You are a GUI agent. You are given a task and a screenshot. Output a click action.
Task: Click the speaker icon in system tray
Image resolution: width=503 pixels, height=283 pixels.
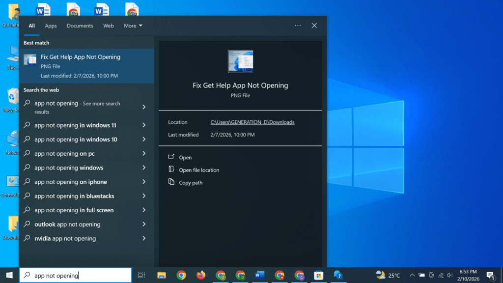(449, 275)
